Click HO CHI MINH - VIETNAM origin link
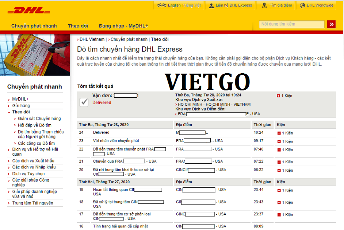344x230 pixels. tap(214, 105)
